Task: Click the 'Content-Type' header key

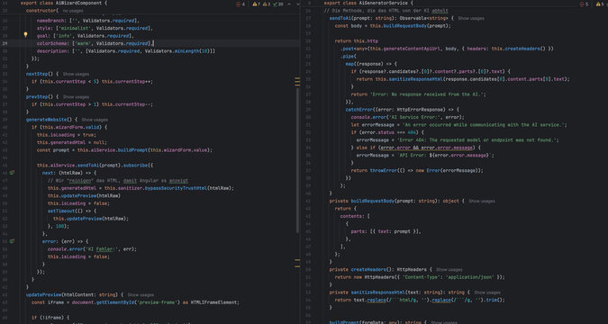Action: pos(422,277)
